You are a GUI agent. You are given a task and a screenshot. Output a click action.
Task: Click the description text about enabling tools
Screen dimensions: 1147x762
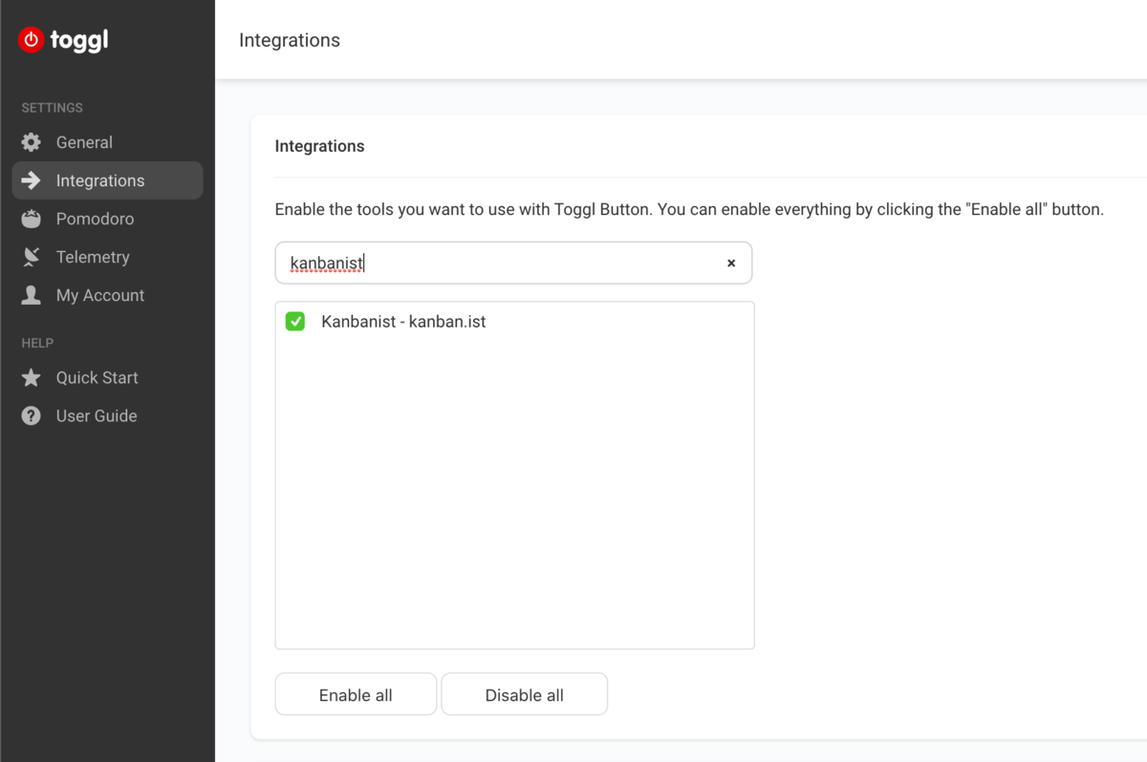689,209
